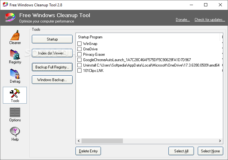This screenshot has height=160, width=228.
Task: Tick the GoogleChromeAutoLaunch entry checkbox
Action: [79, 60]
